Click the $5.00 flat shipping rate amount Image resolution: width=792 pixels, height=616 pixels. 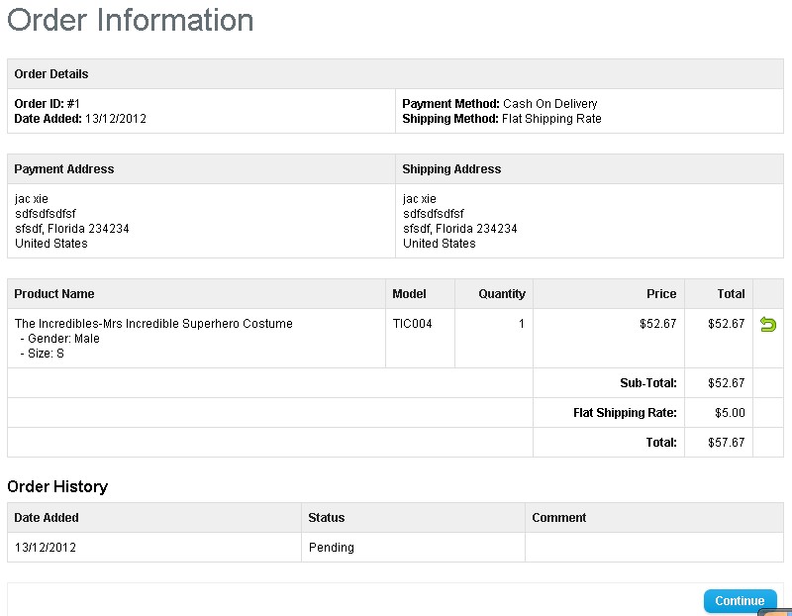730,413
